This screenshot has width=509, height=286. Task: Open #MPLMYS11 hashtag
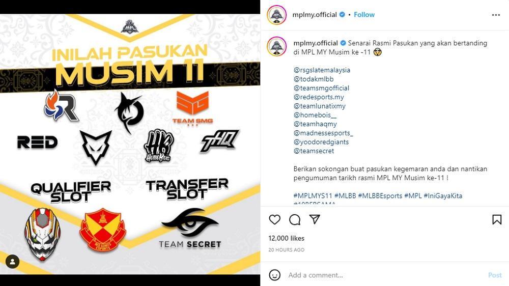(313, 196)
